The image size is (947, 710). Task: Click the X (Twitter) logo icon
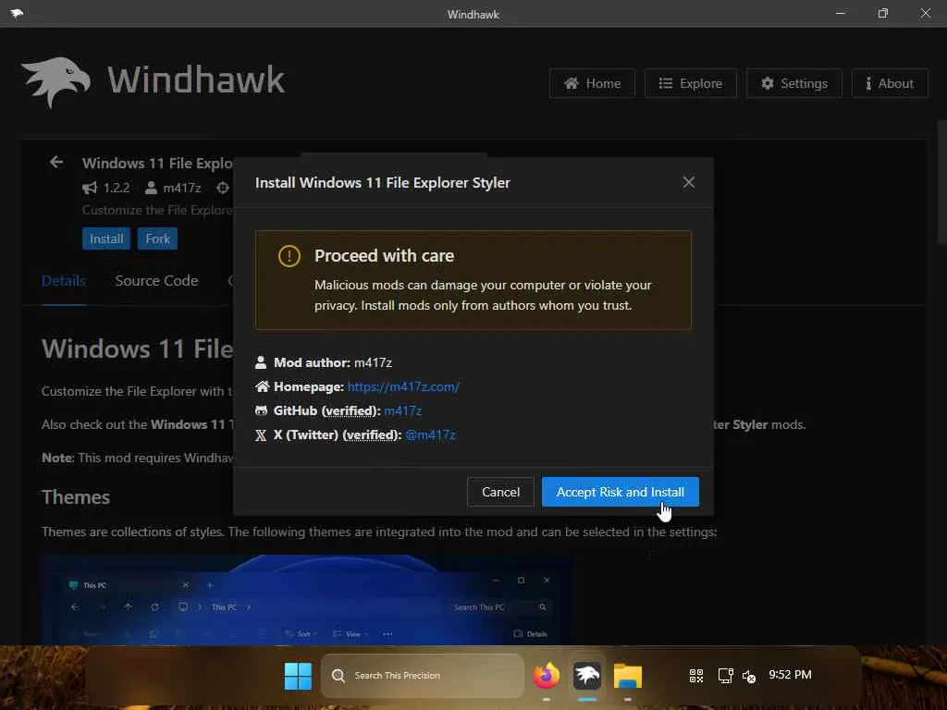261,435
